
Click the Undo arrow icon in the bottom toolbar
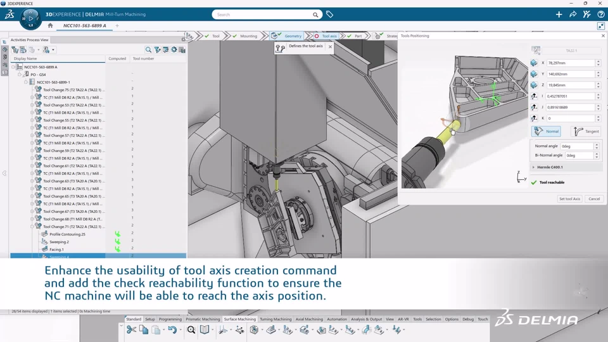point(172,329)
